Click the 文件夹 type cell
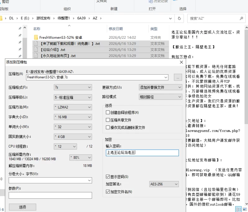The image size is (248, 212). click(x=156, y=38)
